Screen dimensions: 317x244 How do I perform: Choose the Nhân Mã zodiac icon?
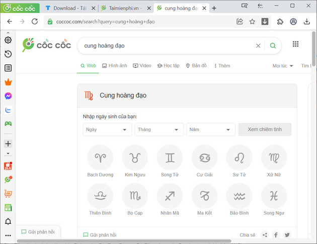[170, 196]
